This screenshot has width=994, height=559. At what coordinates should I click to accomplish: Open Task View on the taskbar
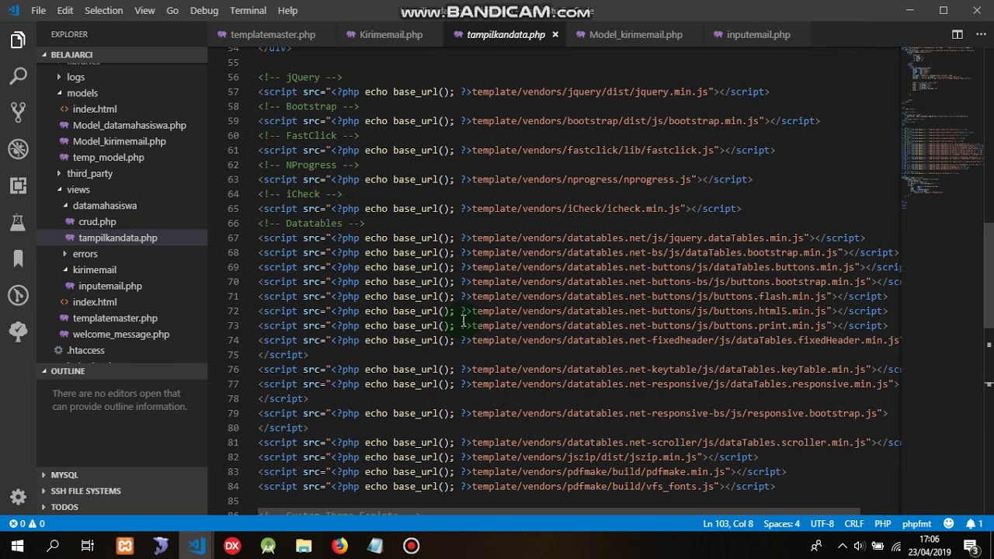click(x=88, y=546)
